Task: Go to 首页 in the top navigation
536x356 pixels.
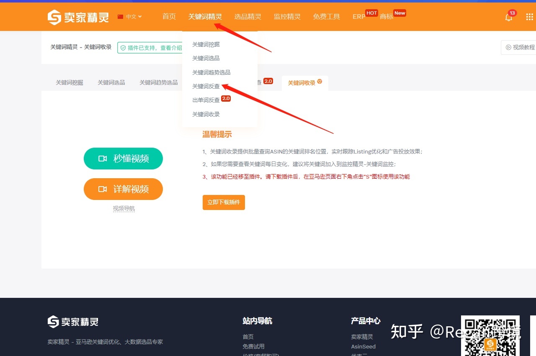Action: pos(169,17)
